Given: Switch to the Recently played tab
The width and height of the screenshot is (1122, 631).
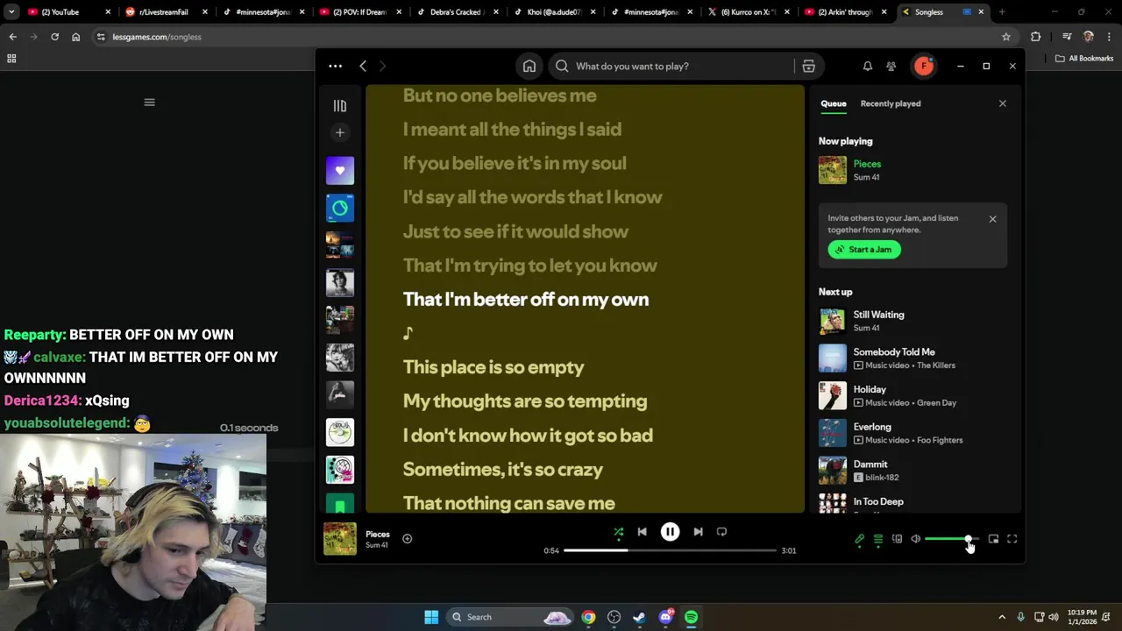Looking at the screenshot, I should [x=891, y=103].
